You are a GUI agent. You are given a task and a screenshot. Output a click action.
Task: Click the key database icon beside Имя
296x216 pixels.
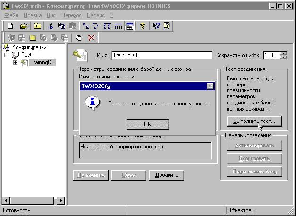80,56
